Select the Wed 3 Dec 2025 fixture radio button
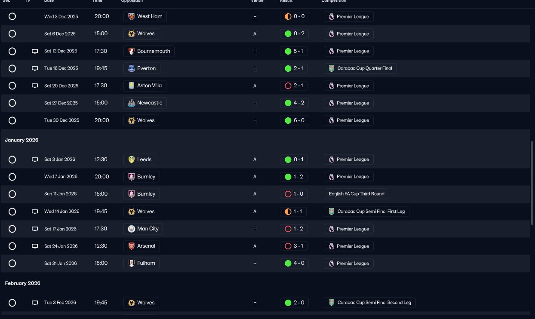The image size is (535, 319). (12, 16)
